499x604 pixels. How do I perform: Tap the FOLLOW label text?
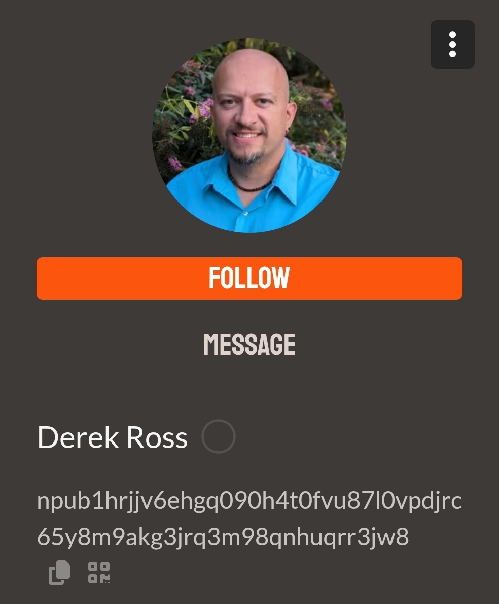(249, 278)
